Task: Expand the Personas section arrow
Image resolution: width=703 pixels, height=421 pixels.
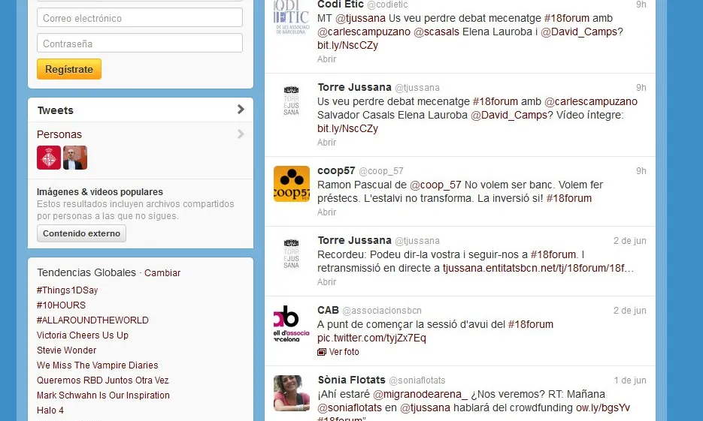Action: coord(241,134)
